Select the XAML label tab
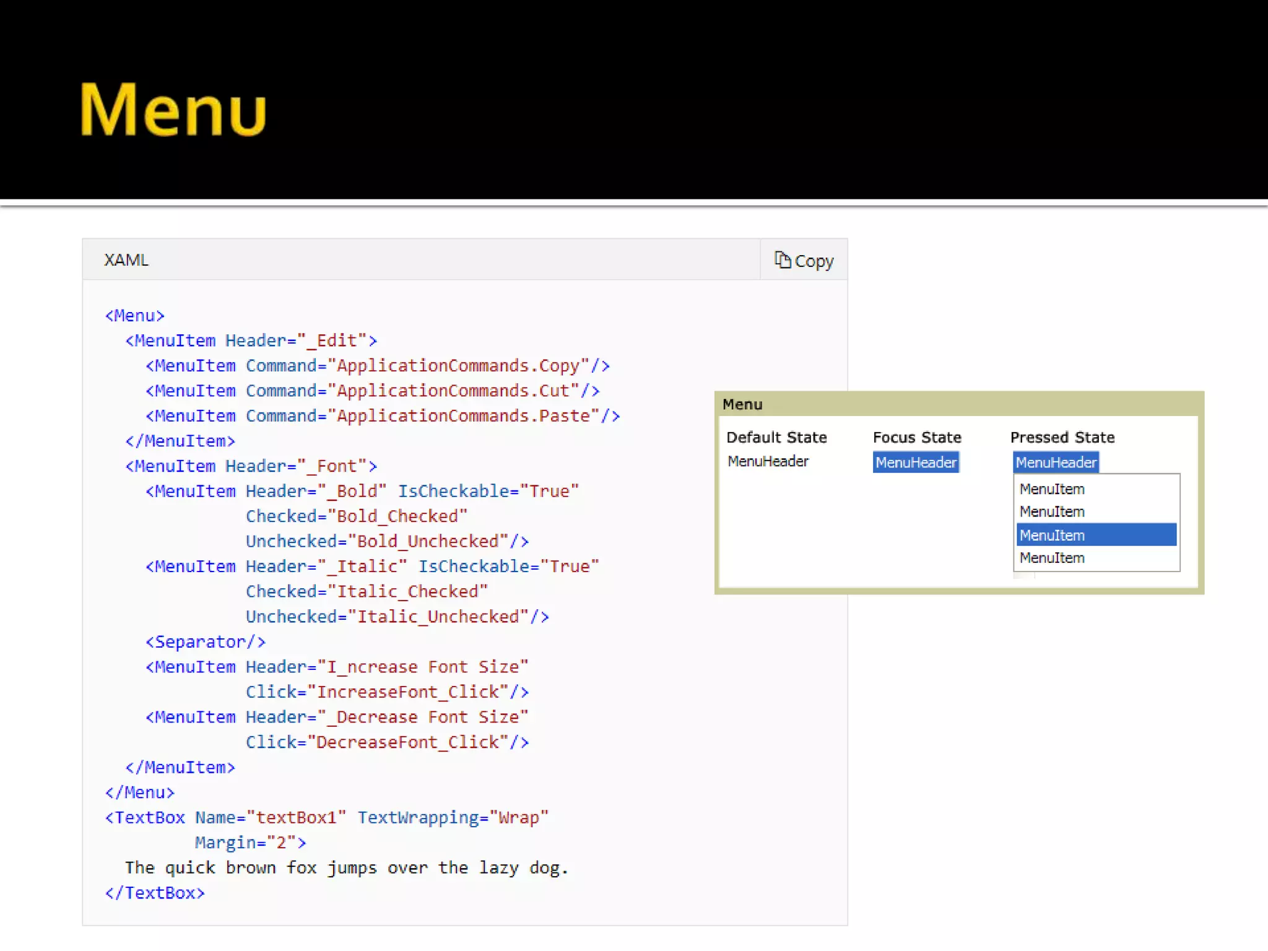 (126, 260)
